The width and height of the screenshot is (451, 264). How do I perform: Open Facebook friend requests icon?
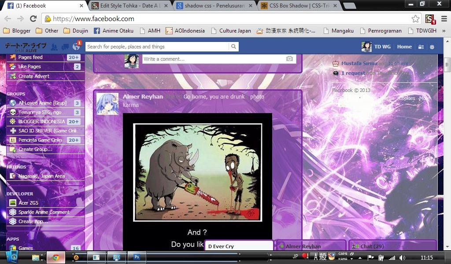click(x=54, y=47)
